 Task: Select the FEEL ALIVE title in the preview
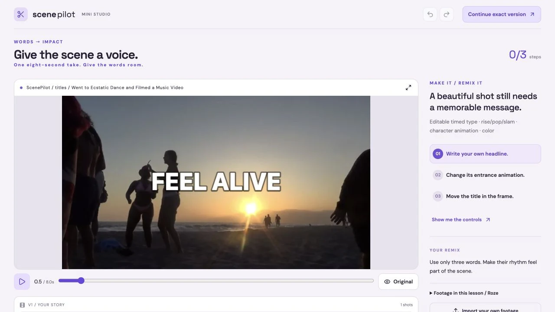(216, 182)
